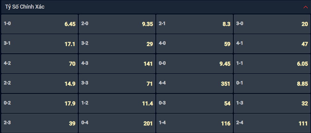Screen dimensions: 311x133
Task: Choose the 2-3 score at 39
Action: 40,123
